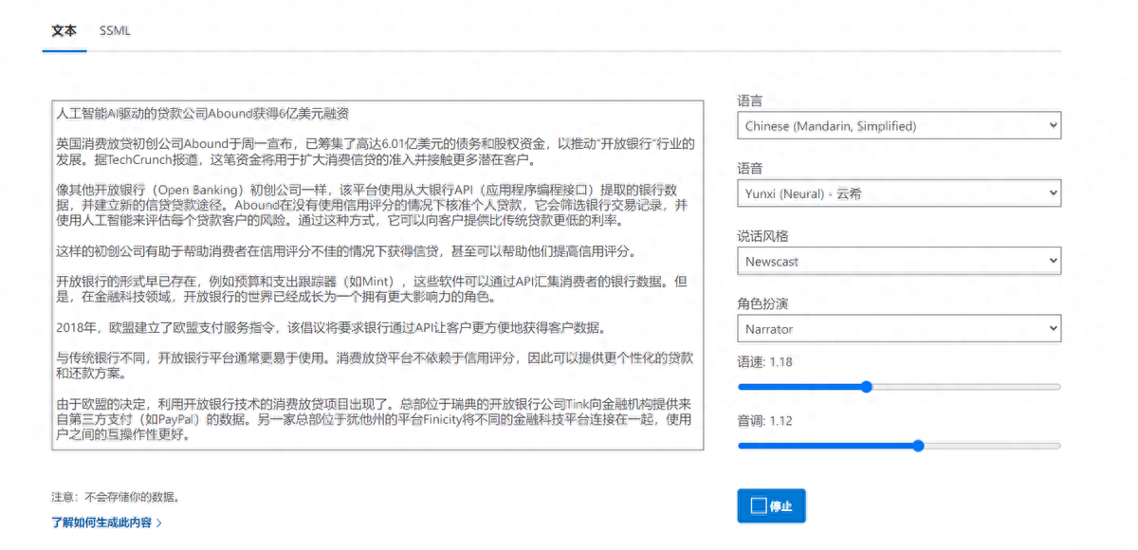Open the 角色扮演 Narrator role dropdown

pyautogui.click(x=899, y=328)
